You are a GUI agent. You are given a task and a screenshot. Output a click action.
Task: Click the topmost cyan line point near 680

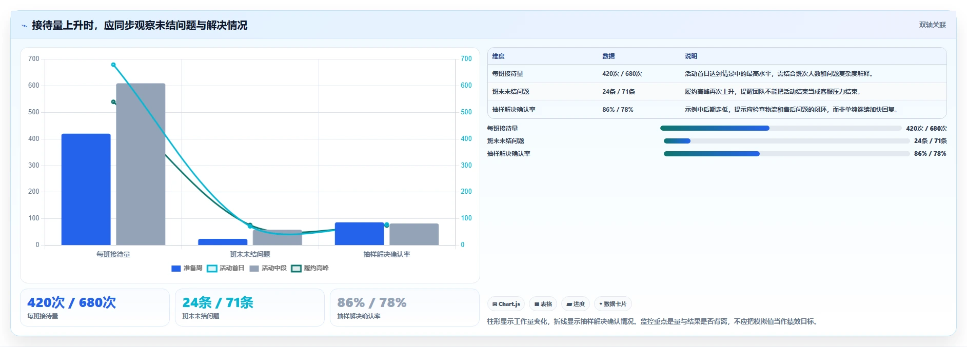coord(113,65)
